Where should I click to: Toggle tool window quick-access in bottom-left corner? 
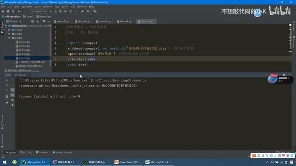3,156
